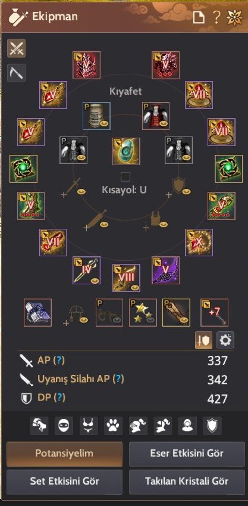Click the Potansiyelim button
Screen dimensions: 248x506
[x=64, y=454]
